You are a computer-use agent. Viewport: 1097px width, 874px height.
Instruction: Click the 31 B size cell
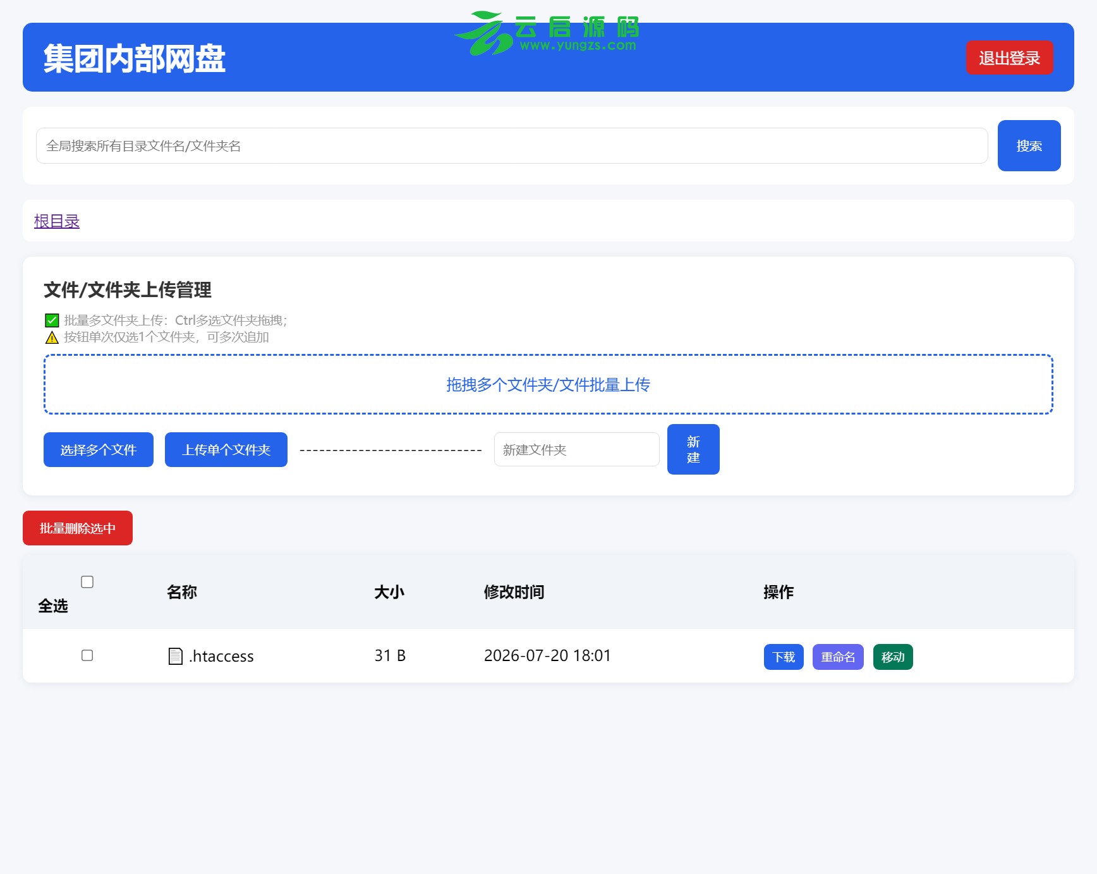pos(390,655)
